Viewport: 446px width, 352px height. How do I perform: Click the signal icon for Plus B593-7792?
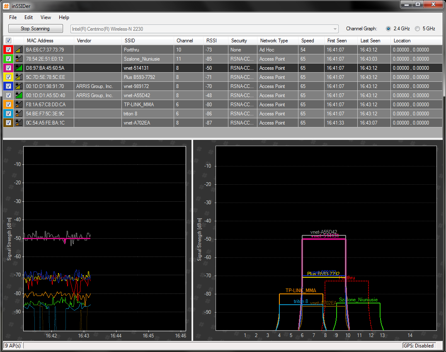(19, 77)
